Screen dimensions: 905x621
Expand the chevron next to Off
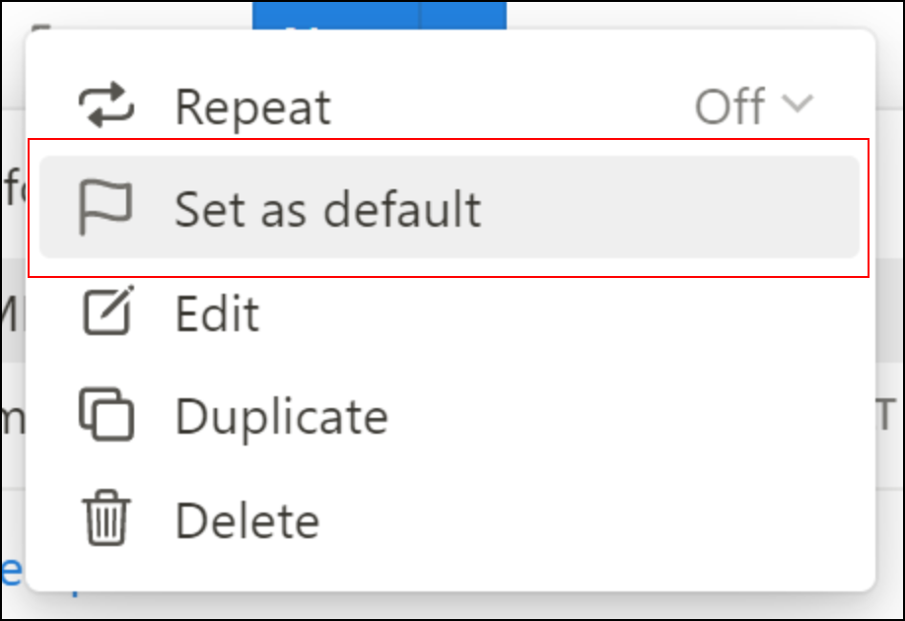pyautogui.click(x=798, y=103)
